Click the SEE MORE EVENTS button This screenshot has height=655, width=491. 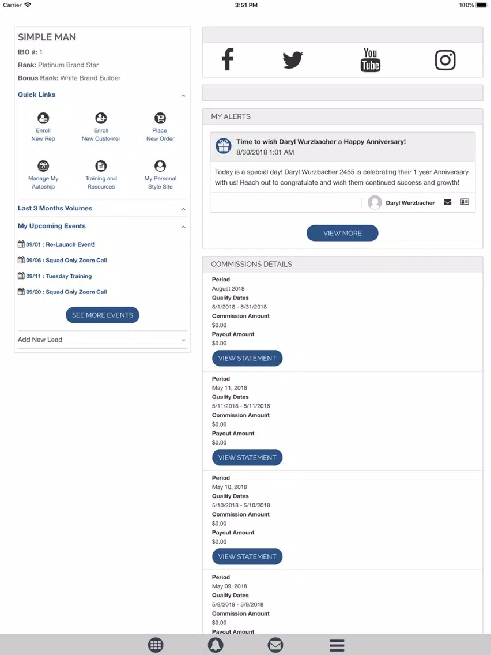[x=103, y=315]
